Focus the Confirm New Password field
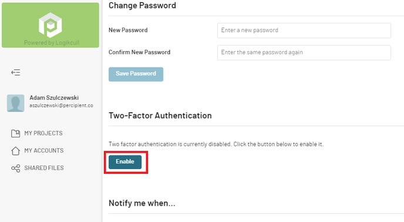Image resolution: width=404 pixels, height=222 pixels. (x=304, y=53)
